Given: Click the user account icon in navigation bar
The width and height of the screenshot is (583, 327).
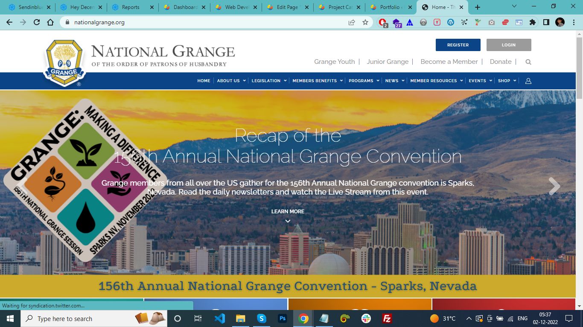Looking at the screenshot, I should coord(528,81).
